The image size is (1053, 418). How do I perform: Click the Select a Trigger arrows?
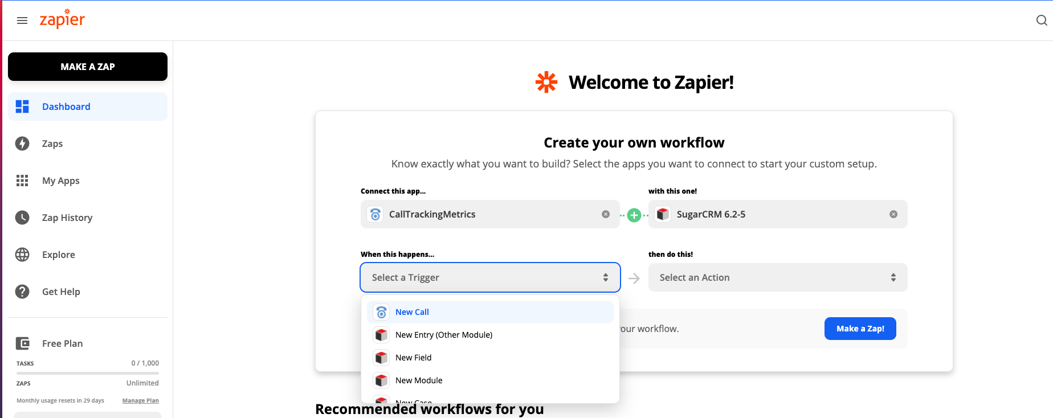tap(606, 277)
